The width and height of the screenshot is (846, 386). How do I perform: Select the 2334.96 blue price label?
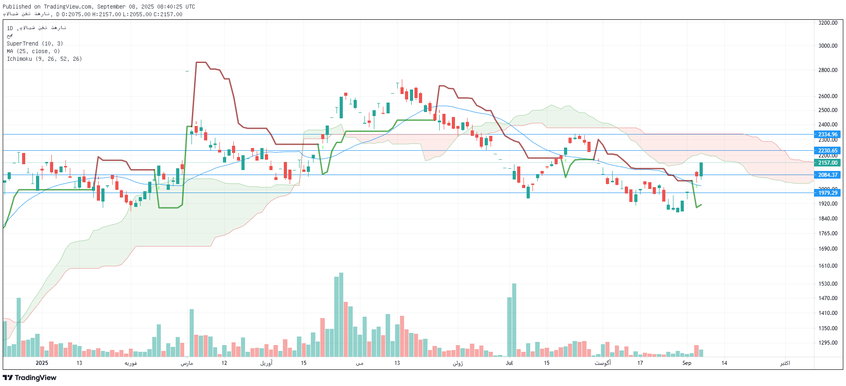pos(828,135)
